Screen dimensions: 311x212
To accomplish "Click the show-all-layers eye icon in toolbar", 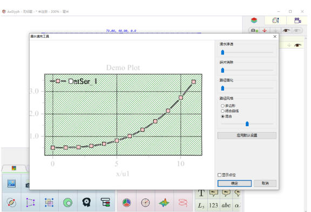I will pos(286,31).
